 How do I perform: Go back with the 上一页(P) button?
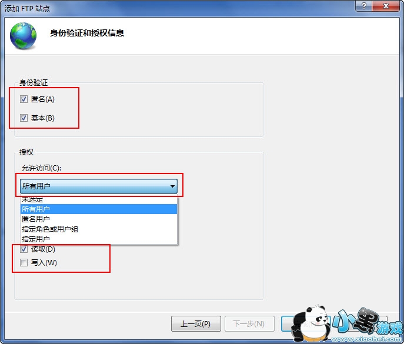coord(196,323)
